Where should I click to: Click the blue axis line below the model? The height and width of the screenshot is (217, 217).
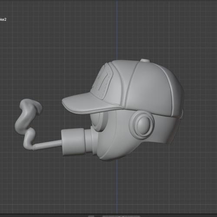(x=117, y=187)
